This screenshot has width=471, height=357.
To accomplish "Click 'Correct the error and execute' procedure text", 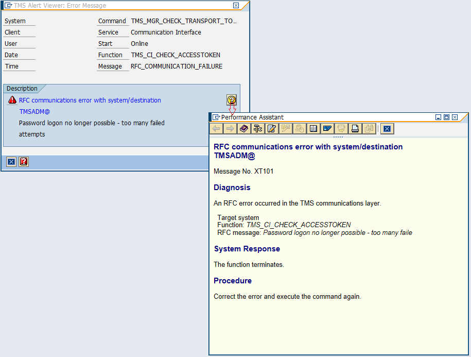I will coord(287,297).
